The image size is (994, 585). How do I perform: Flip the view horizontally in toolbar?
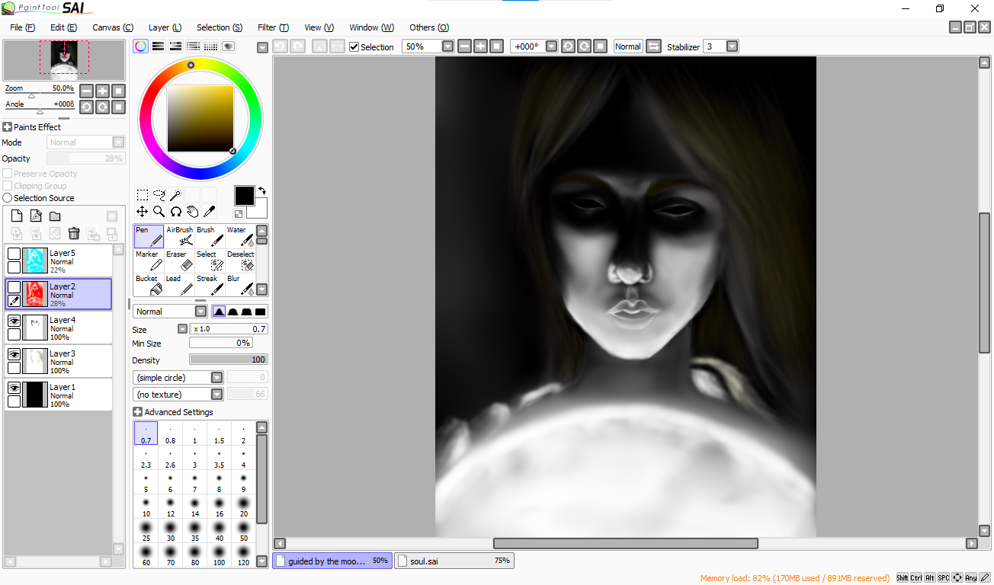point(653,46)
